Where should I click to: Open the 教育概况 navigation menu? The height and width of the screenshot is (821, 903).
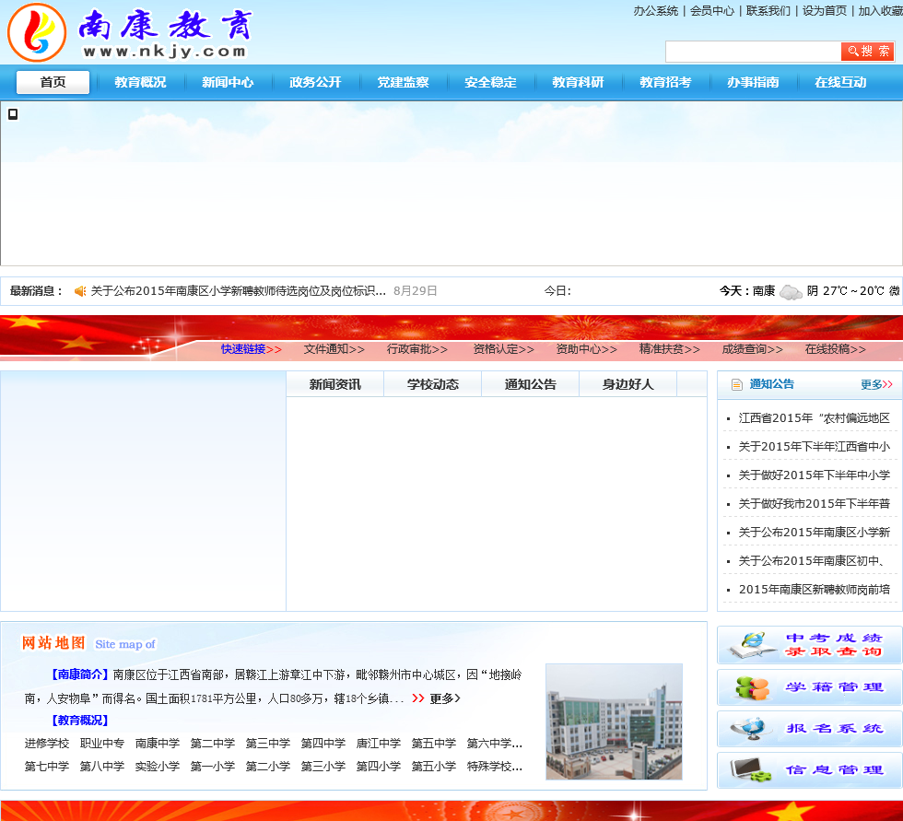[140, 82]
